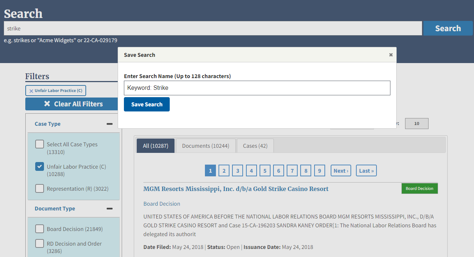This screenshot has height=257, width=474.
Task: Uncheck Unfair Labor Practice (C) checkbox
Action: pos(40,166)
